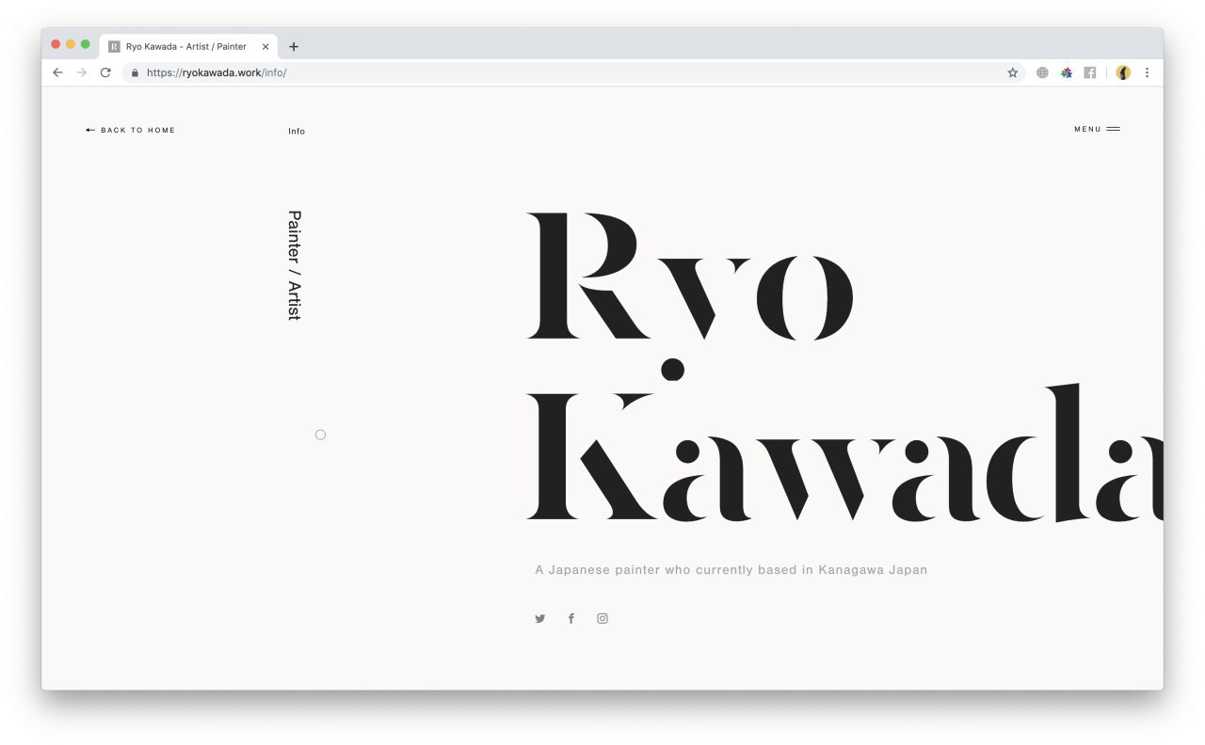Click the vertical Painter / Artist text

294,265
